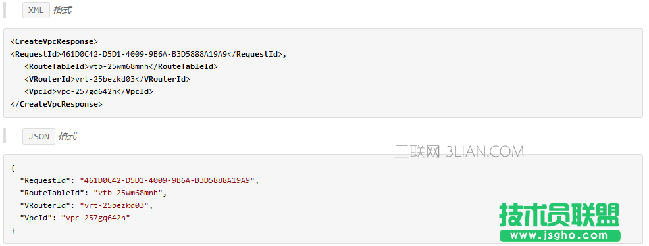Screen dimensions: 649x246
Task: Click the "vrt-25bezkd03" JSON value
Action: coord(115,205)
